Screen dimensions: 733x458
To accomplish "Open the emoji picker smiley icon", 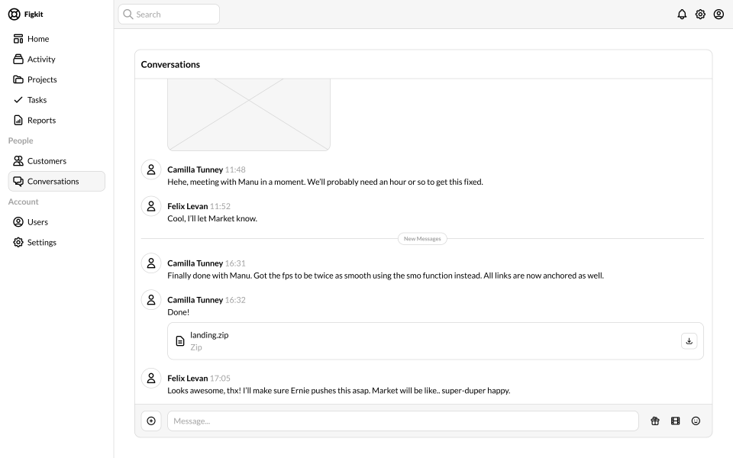I will click(696, 421).
